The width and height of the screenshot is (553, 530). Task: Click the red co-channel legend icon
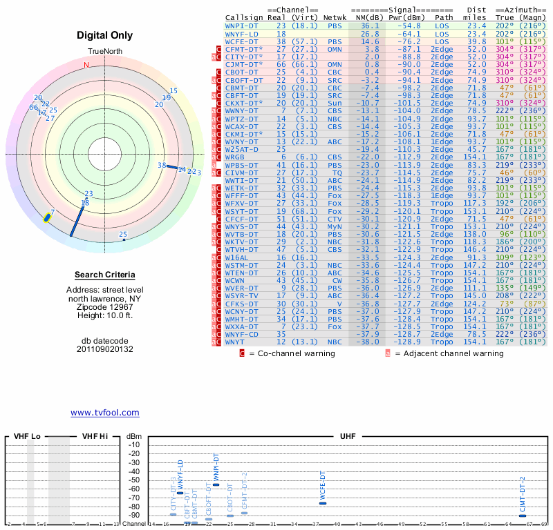click(x=242, y=353)
